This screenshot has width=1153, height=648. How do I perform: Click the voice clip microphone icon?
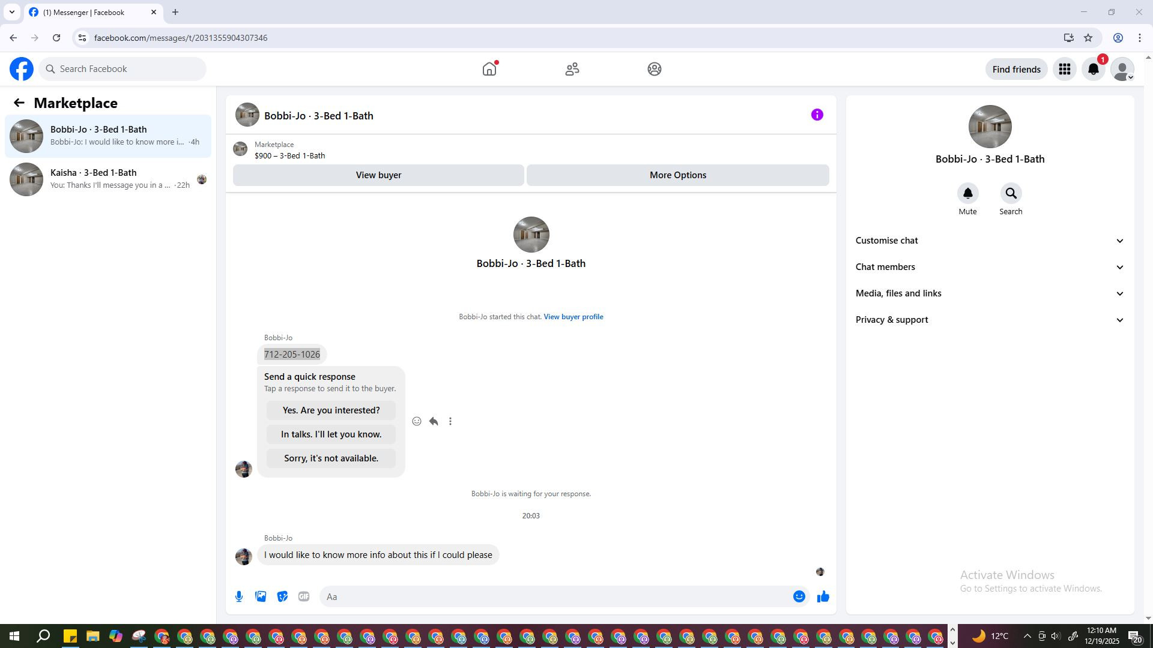coord(239,596)
